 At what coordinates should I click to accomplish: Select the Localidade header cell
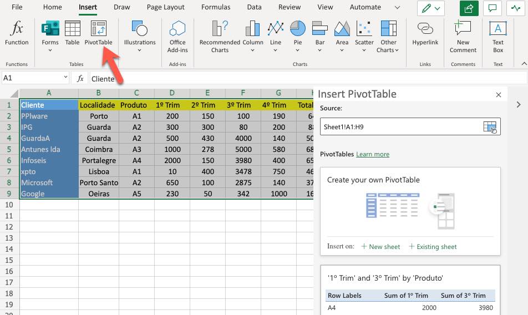tap(99, 105)
